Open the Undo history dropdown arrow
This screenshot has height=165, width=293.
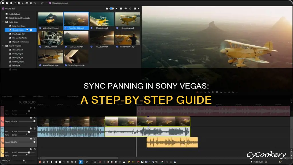[38, 3]
